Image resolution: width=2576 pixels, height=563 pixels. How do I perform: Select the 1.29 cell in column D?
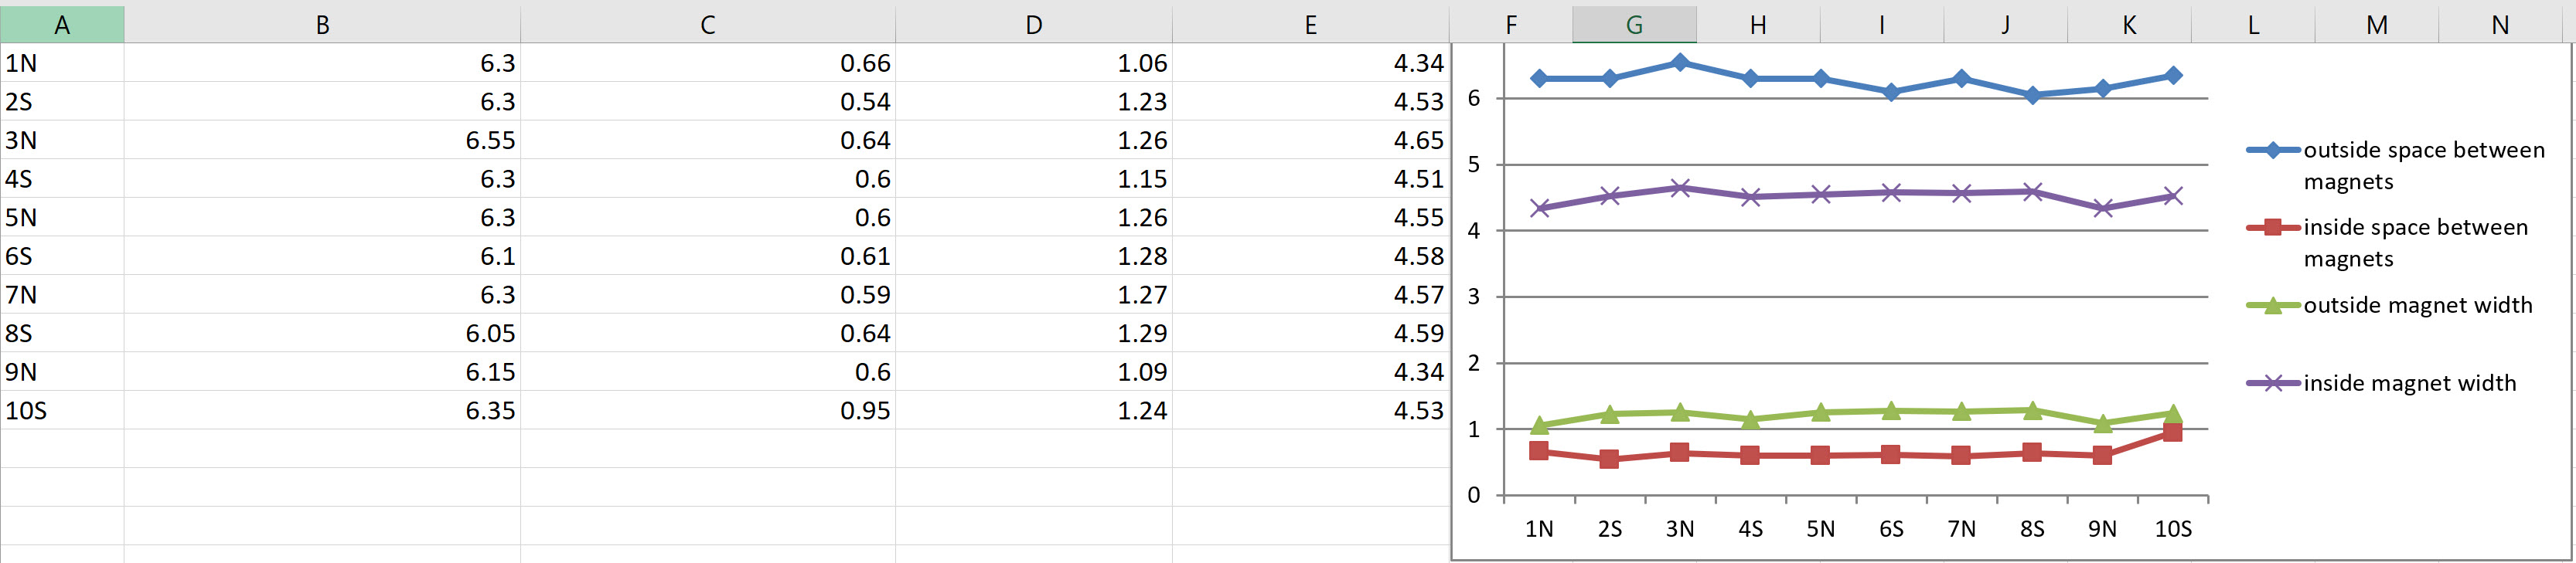point(1034,334)
